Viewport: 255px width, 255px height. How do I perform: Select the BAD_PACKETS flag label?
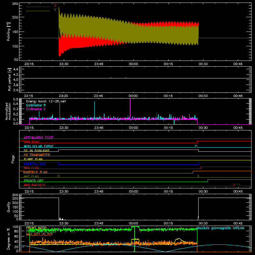[35, 185]
